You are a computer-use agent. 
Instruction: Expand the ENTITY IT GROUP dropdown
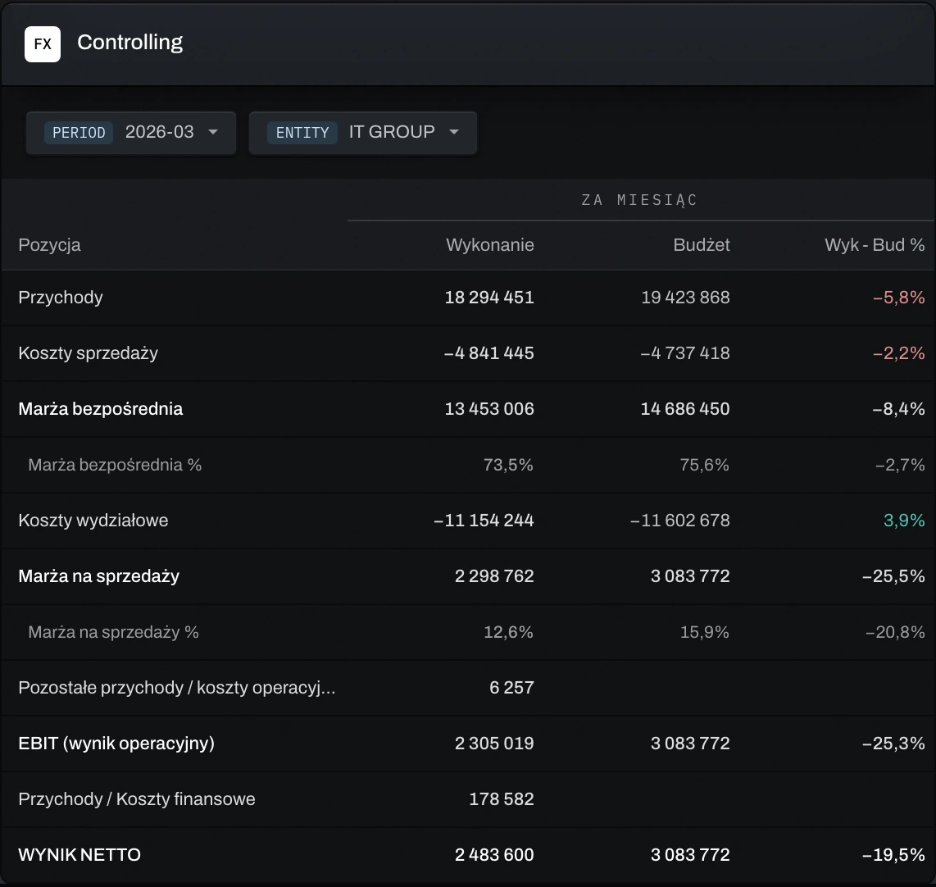(363, 133)
